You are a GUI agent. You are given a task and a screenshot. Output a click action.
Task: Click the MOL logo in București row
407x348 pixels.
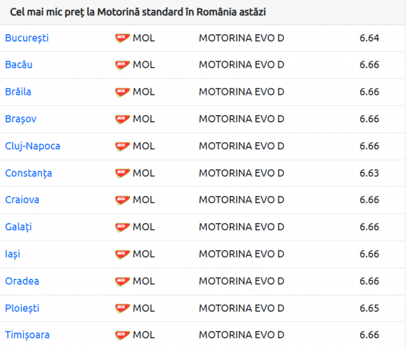click(x=123, y=39)
